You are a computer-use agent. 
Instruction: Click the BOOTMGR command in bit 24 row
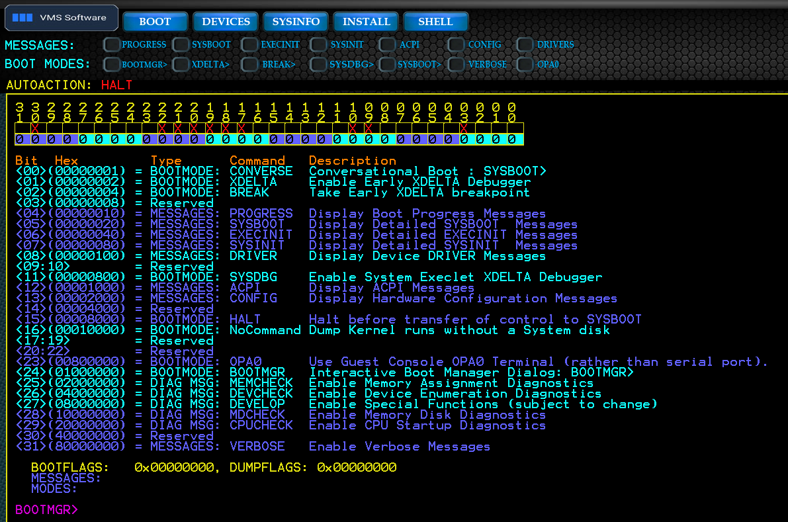pos(257,372)
